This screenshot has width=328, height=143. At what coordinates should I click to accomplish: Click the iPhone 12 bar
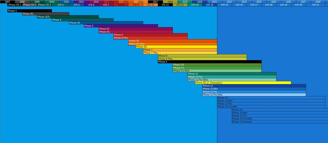pyautogui.click(x=254, y=86)
